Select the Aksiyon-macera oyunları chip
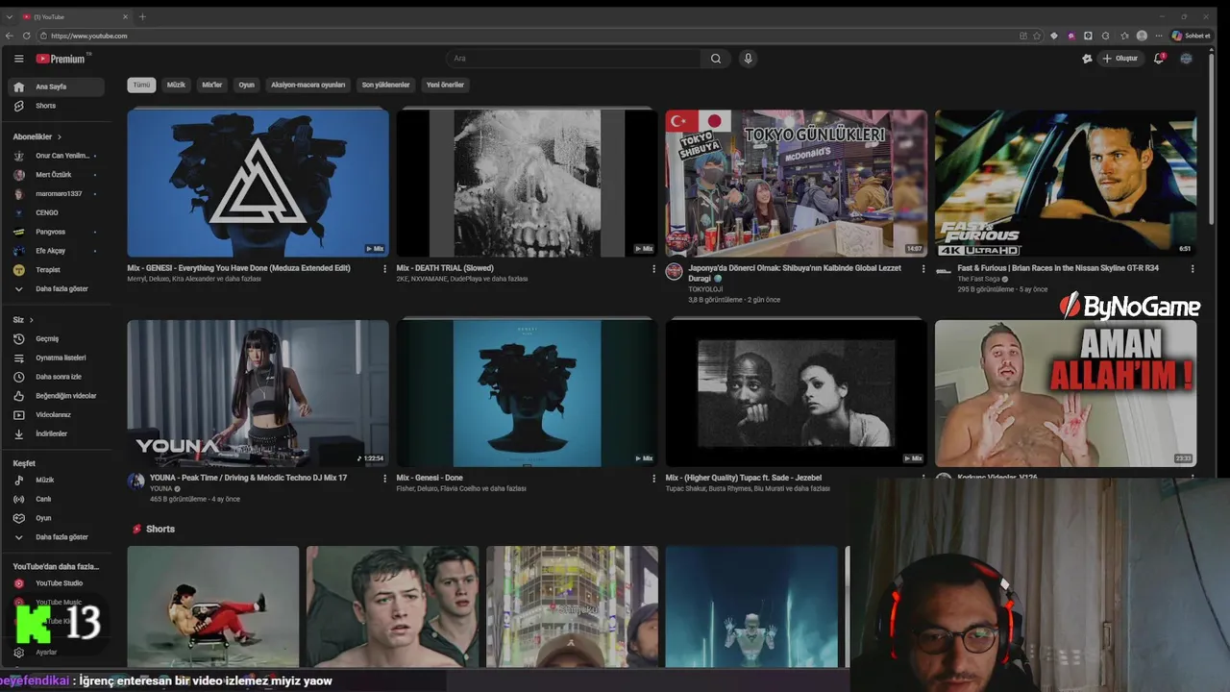This screenshot has width=1230, height=692. point(308,85)
